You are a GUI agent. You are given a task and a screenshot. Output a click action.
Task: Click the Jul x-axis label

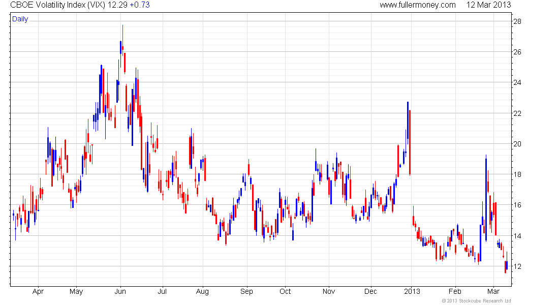click(x=162, y=291)
